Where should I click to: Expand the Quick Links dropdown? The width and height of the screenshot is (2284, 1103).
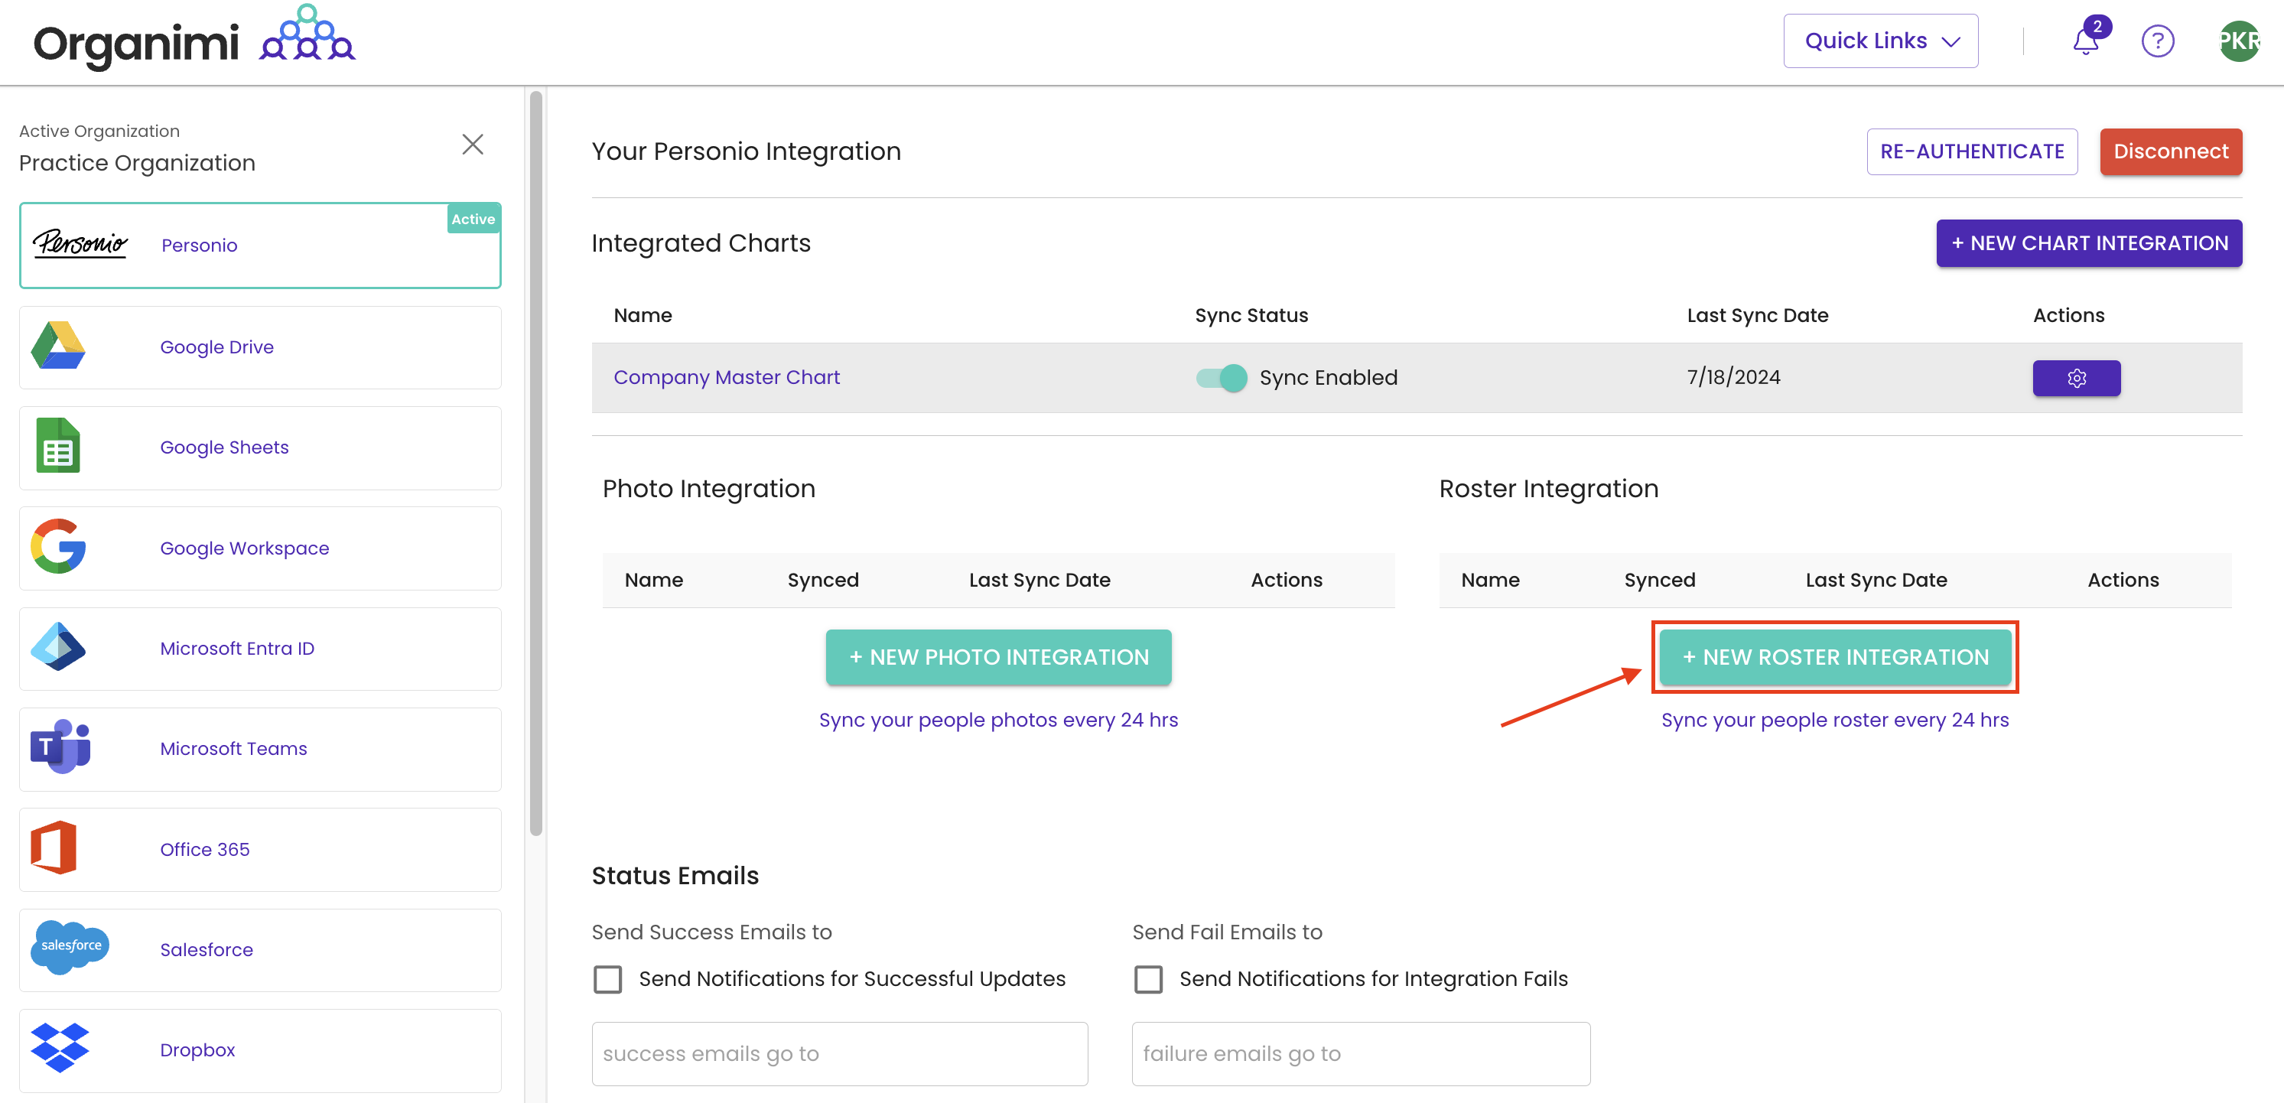(1881, 41)
